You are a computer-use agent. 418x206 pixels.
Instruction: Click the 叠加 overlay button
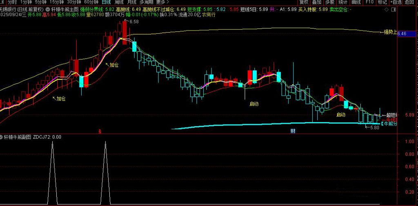point(317,2)
